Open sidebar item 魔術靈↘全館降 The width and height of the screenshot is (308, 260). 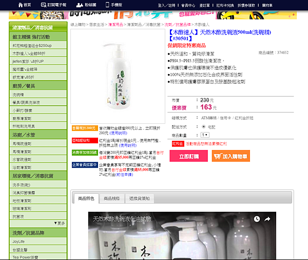click(x=38, y=69)
